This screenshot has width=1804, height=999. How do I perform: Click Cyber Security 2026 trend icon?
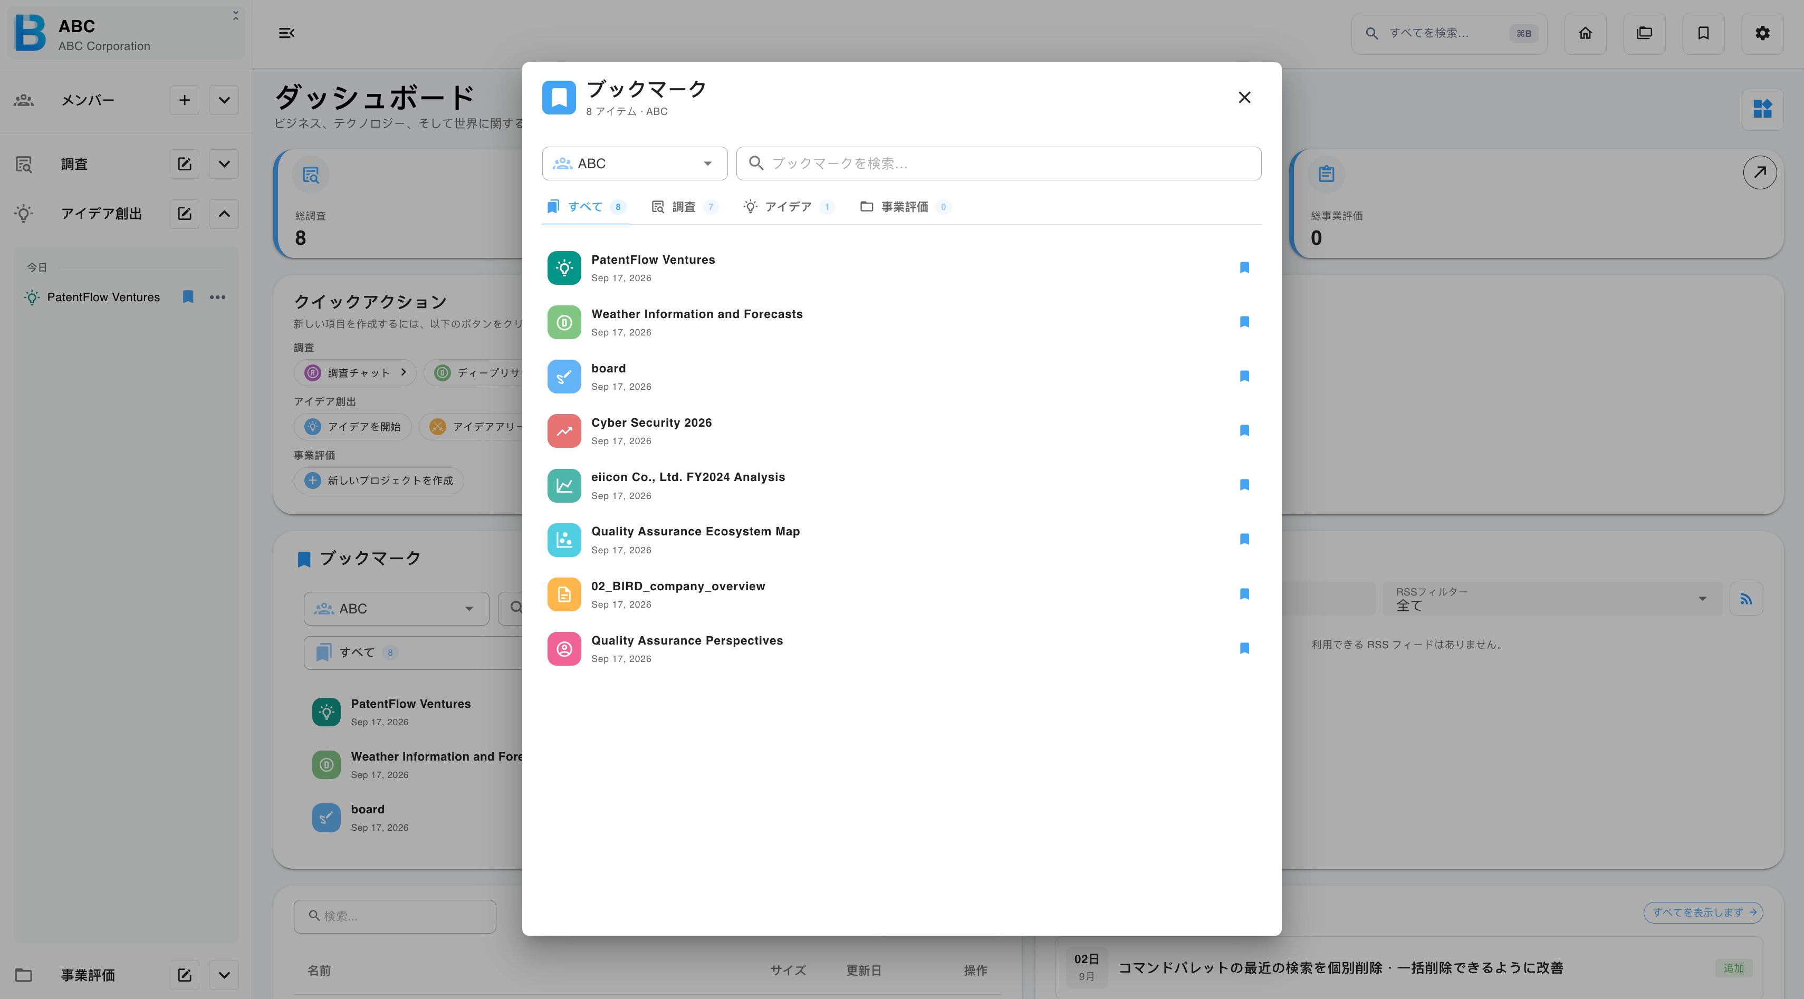[x=564, y=430]
